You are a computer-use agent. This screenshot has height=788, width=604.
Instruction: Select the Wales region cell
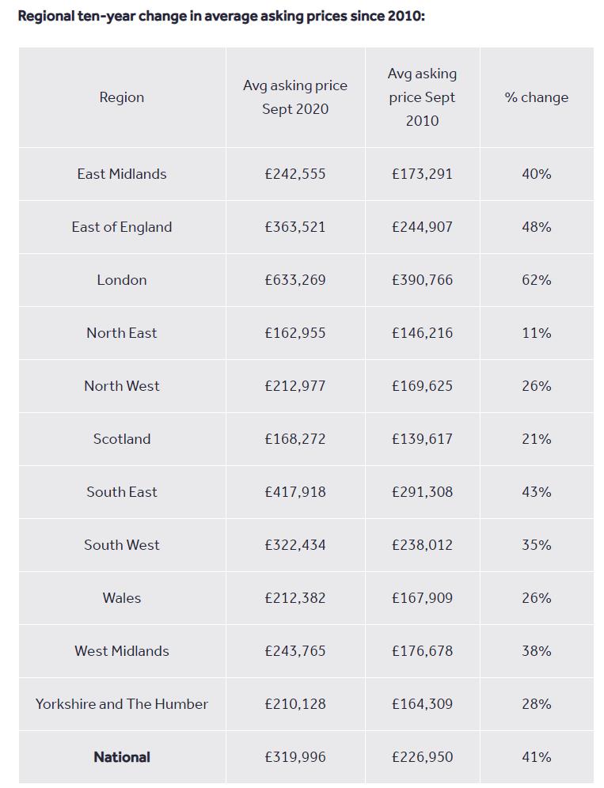pyautogui.click(x=122, y=598)
